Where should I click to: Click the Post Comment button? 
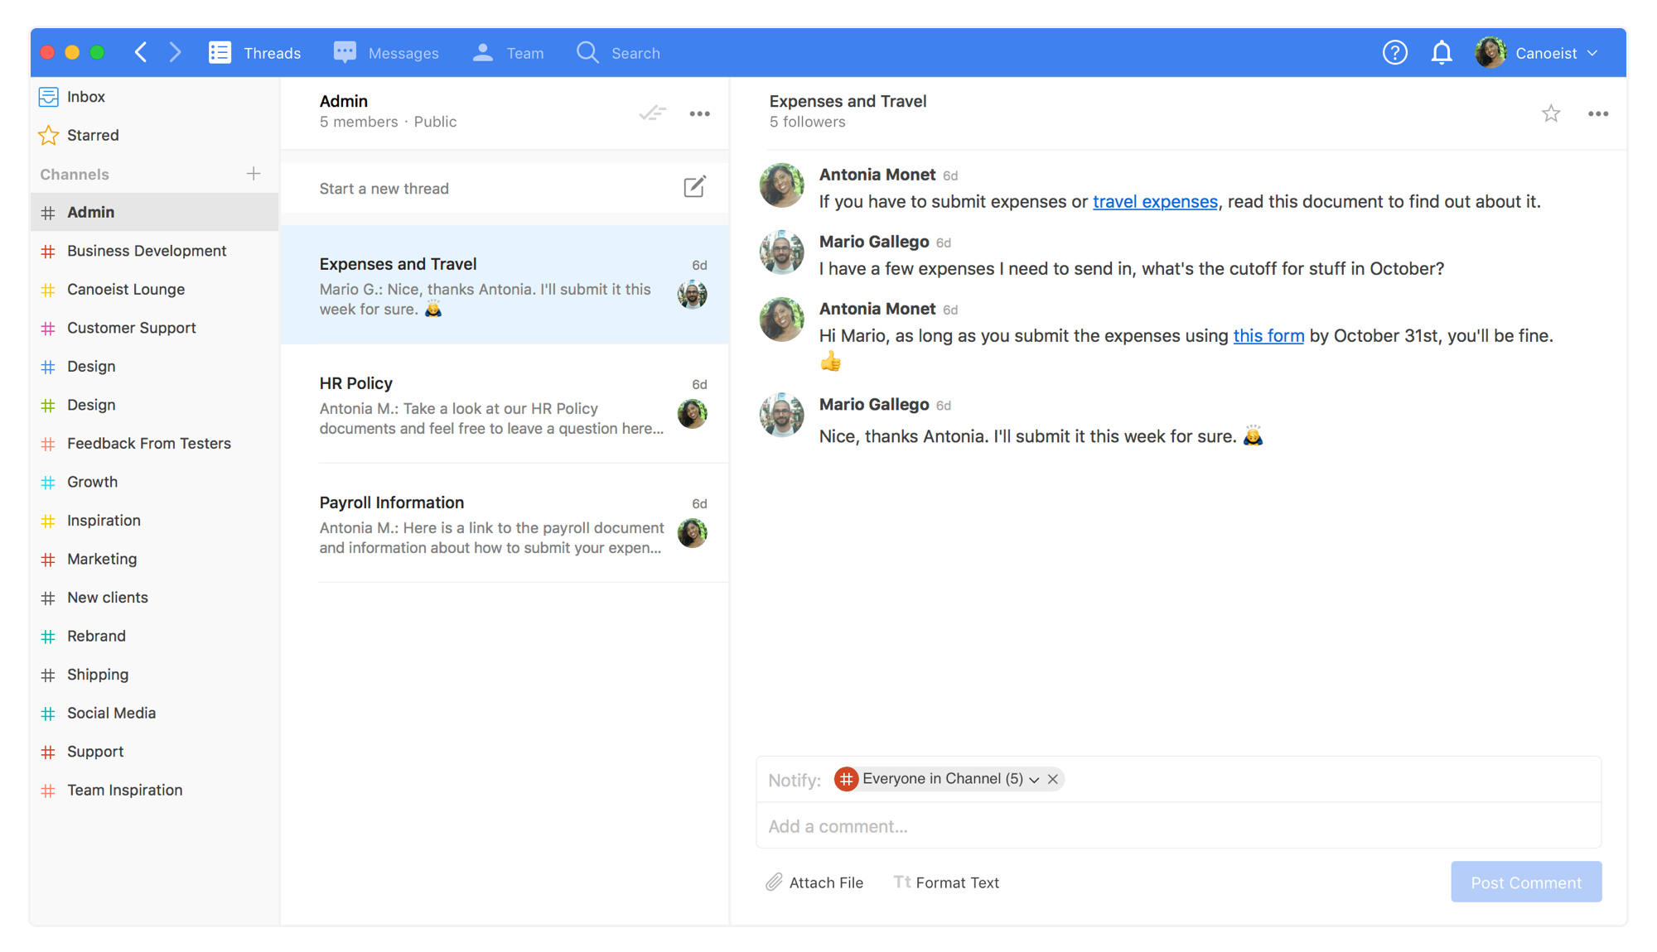[1525, 882]
